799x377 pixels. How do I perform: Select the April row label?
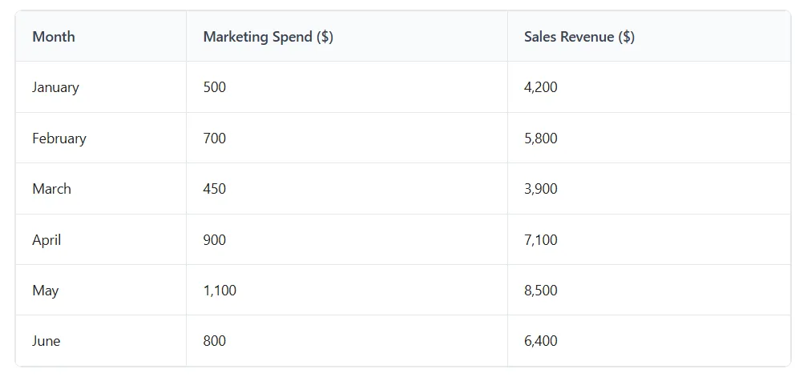click(x=46, y=239)
